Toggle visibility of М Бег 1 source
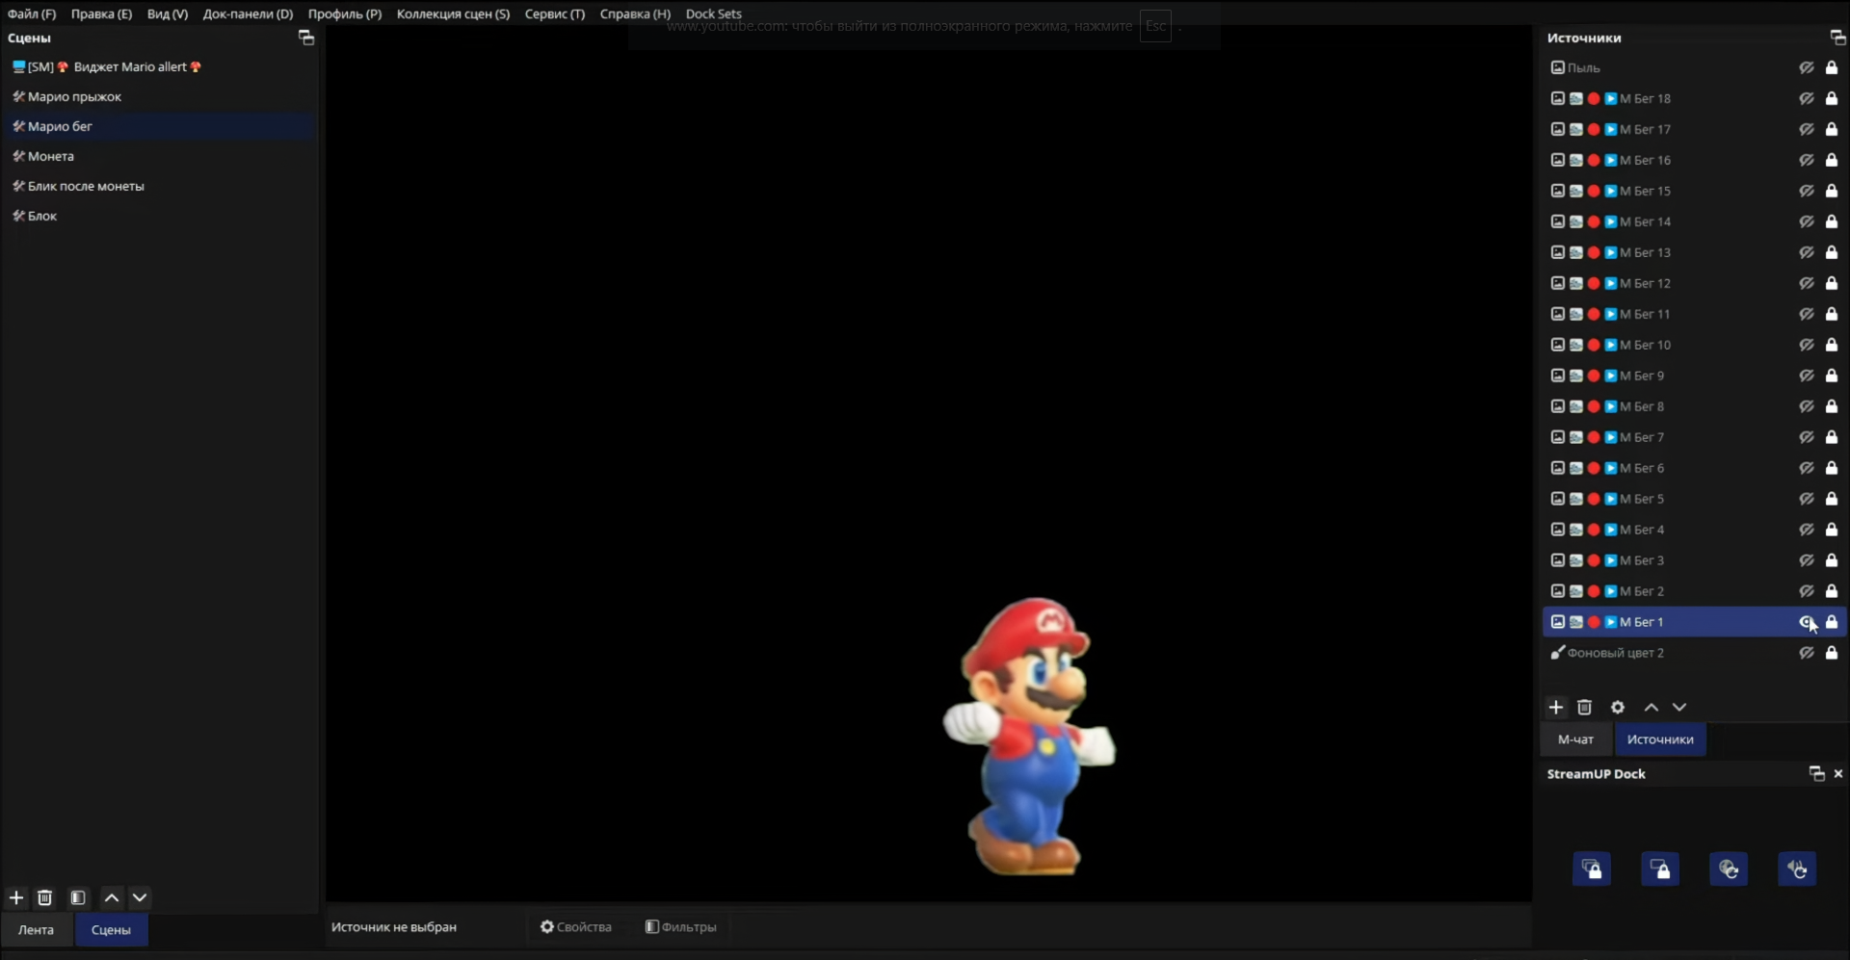1850x960 pixels. 1807,622
